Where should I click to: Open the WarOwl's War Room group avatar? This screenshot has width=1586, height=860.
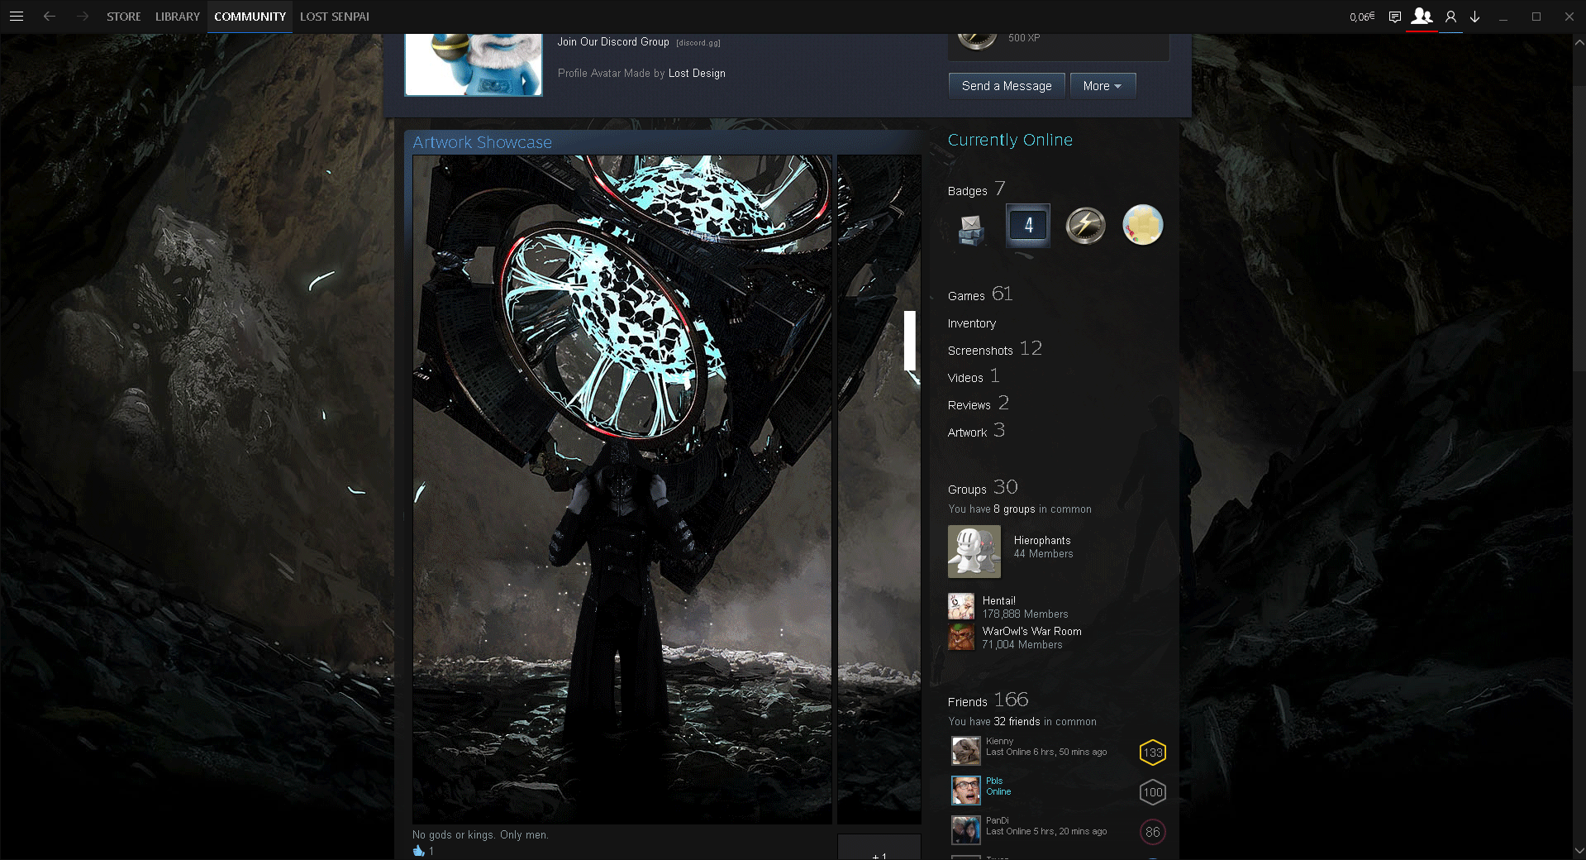pos(961,637)
